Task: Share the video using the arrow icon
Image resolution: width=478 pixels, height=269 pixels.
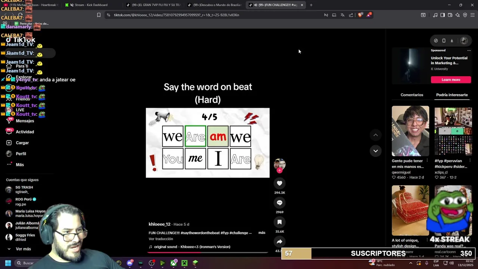Action: tap(279, 241)
